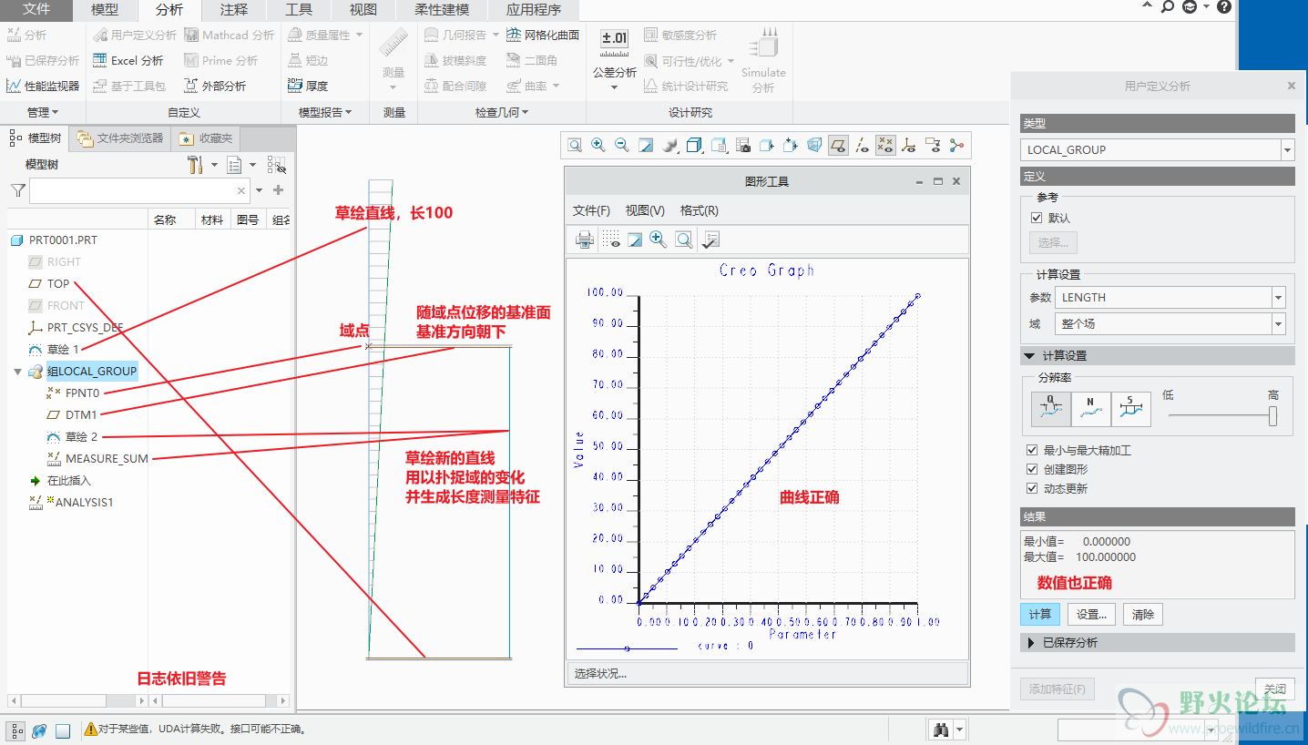1308x745 pixels.
Task: Select the N resolution option
Action: (1091, 410)
